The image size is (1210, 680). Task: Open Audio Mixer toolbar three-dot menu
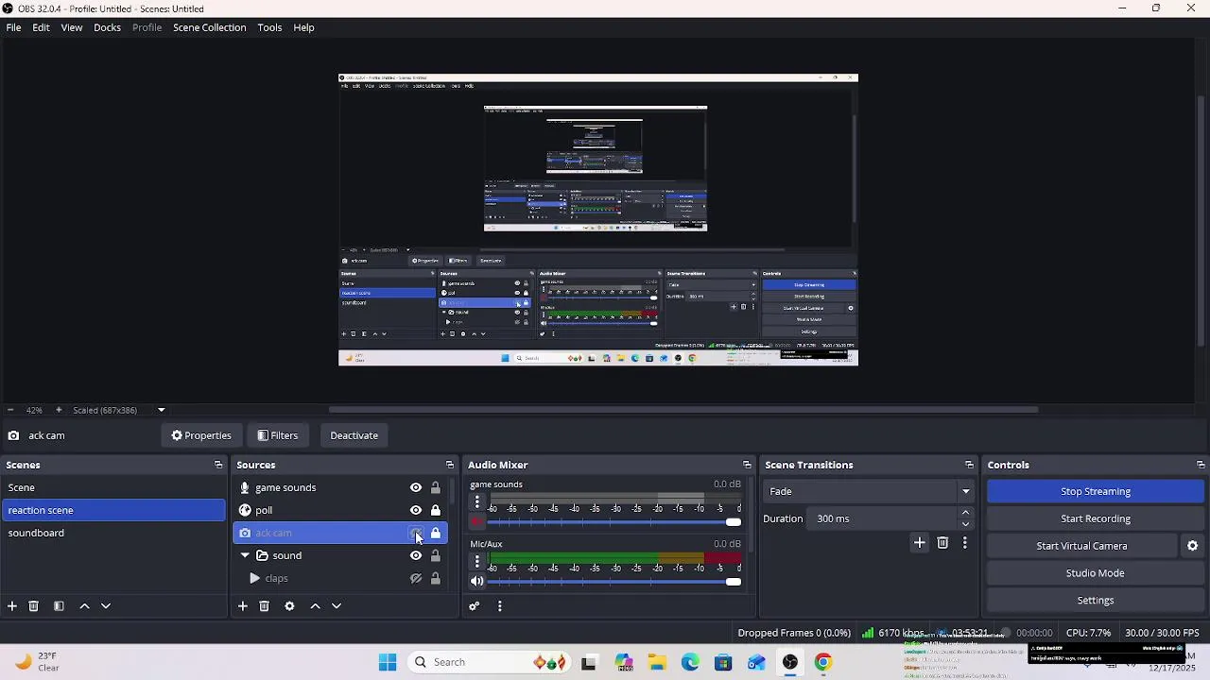[x=500, y=606]
